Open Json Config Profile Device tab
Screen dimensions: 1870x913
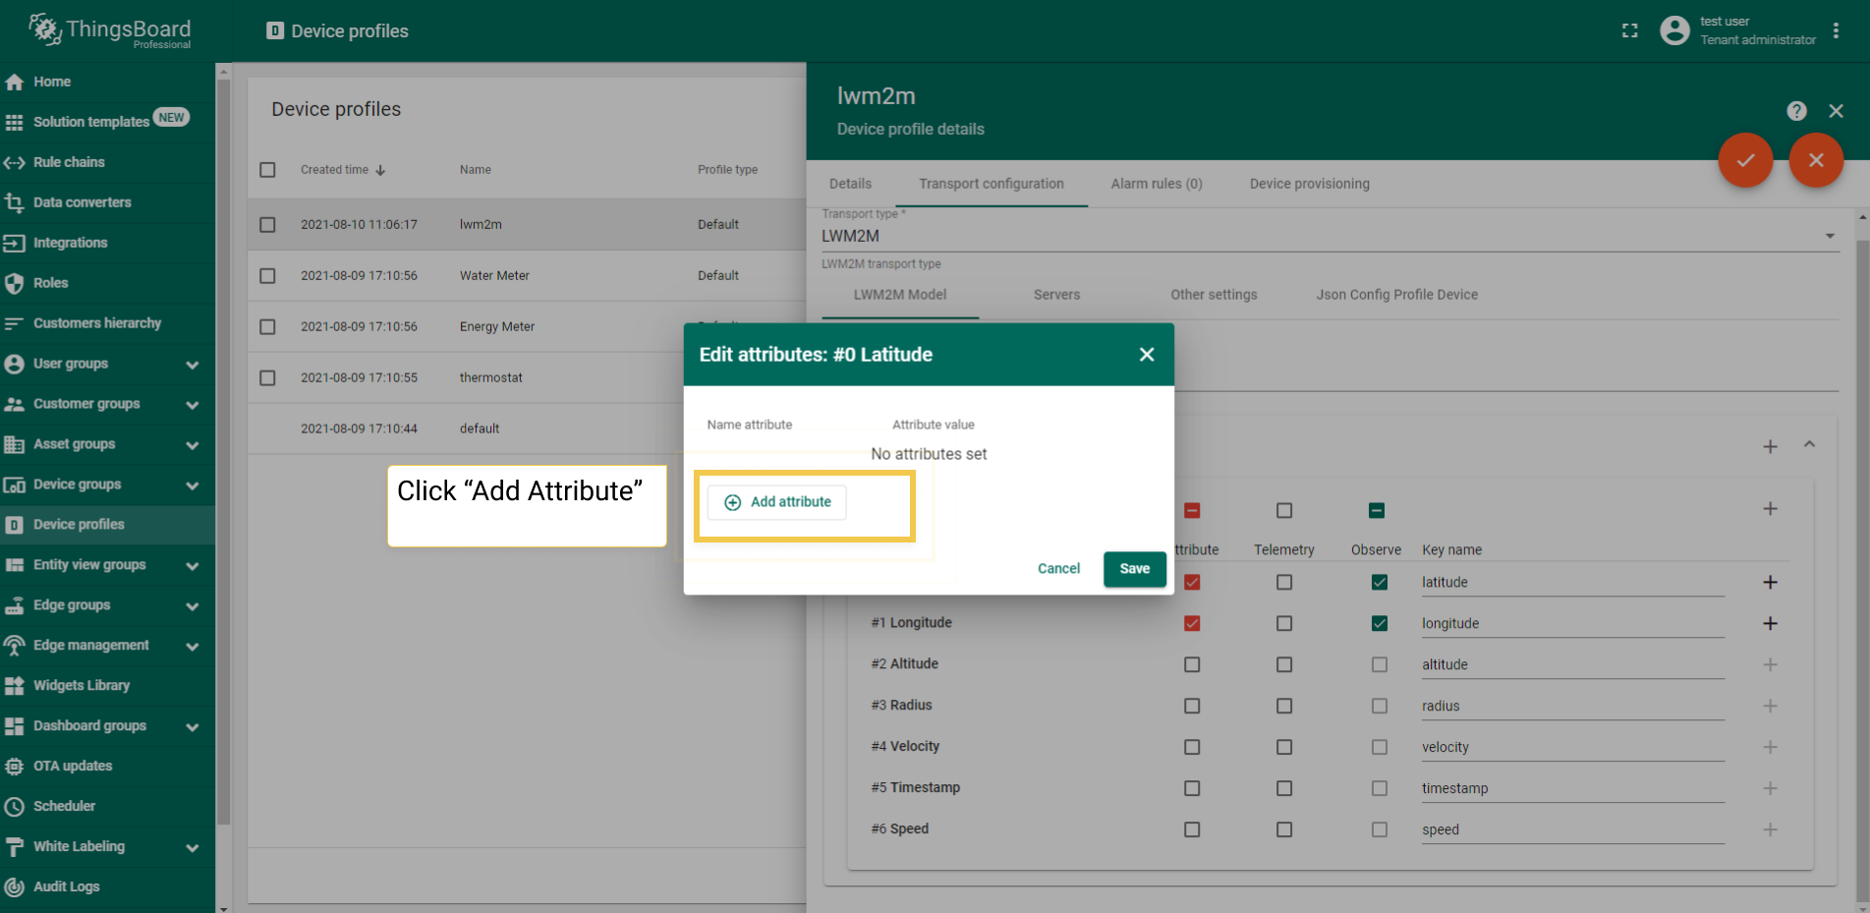1396,295
